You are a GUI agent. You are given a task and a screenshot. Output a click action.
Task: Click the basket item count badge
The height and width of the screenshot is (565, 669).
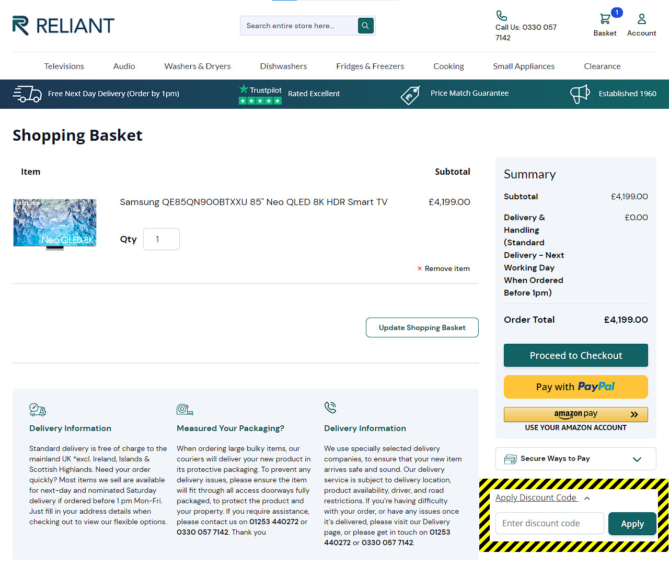point(617,13)
